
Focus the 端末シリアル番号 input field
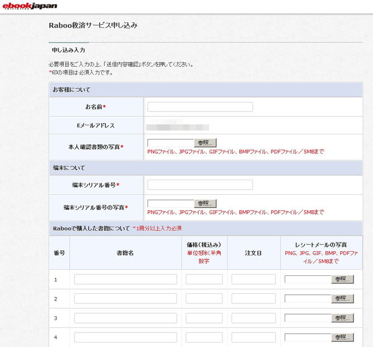200,185
